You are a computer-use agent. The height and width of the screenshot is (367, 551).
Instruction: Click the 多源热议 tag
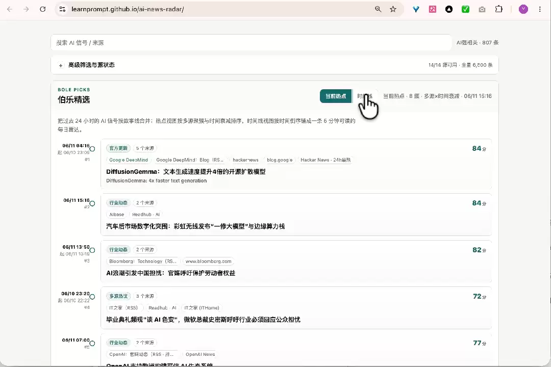[x=118, y=296]
